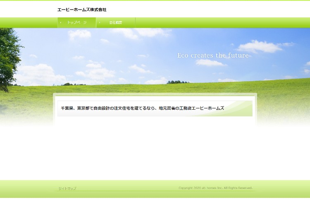
Task: Click the エービーホームズ株式会社 site title
Action: pos(82,10)
